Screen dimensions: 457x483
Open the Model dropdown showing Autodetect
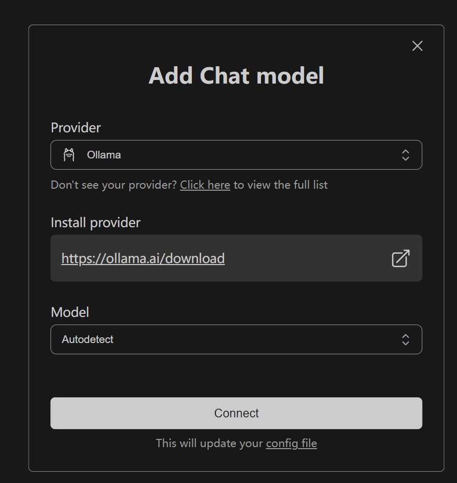pyautogui.click(x=236, y=339)
